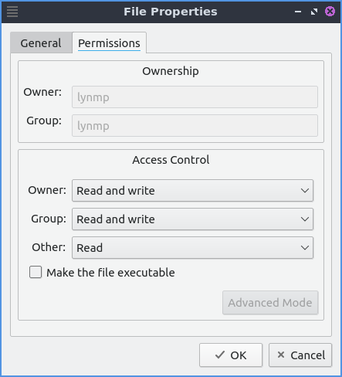
Task: Click the Ownership Group text field
Action: pos(195,126)
